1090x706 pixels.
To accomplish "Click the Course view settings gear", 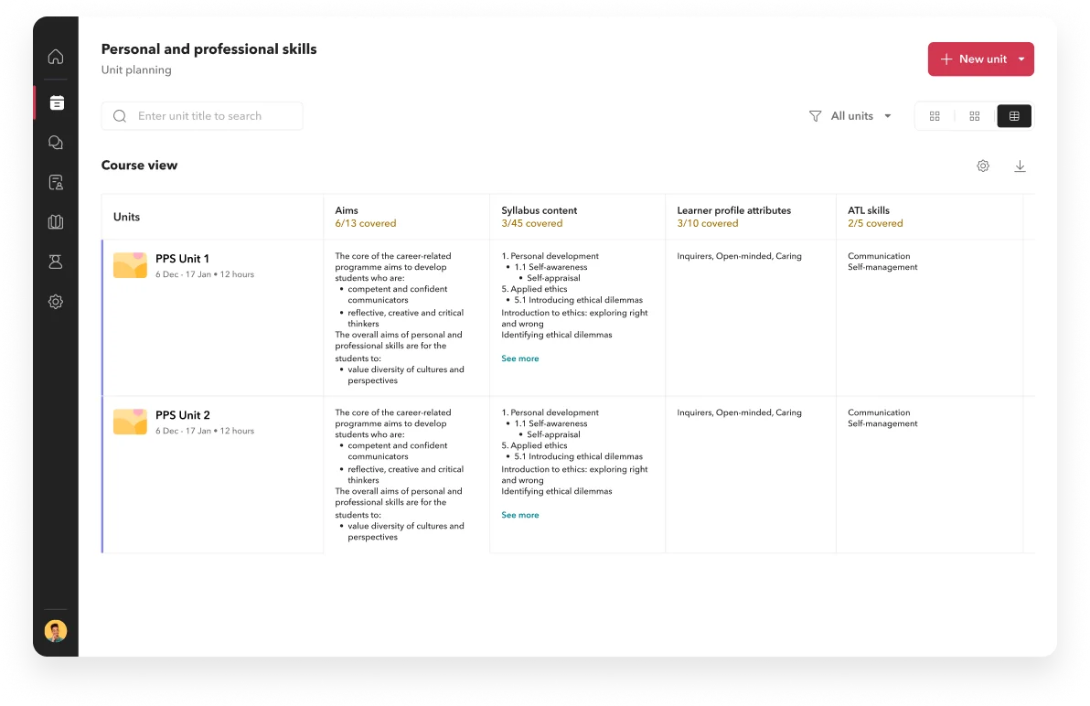I will pyautogui.click(x=983, y=166).
